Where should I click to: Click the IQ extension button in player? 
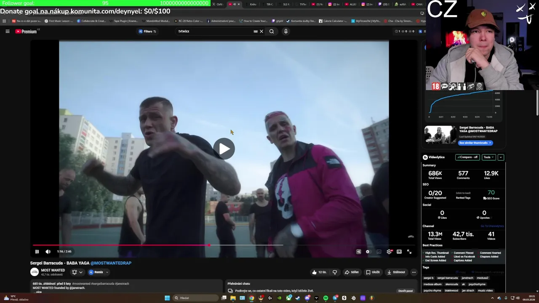pos(359,252)
